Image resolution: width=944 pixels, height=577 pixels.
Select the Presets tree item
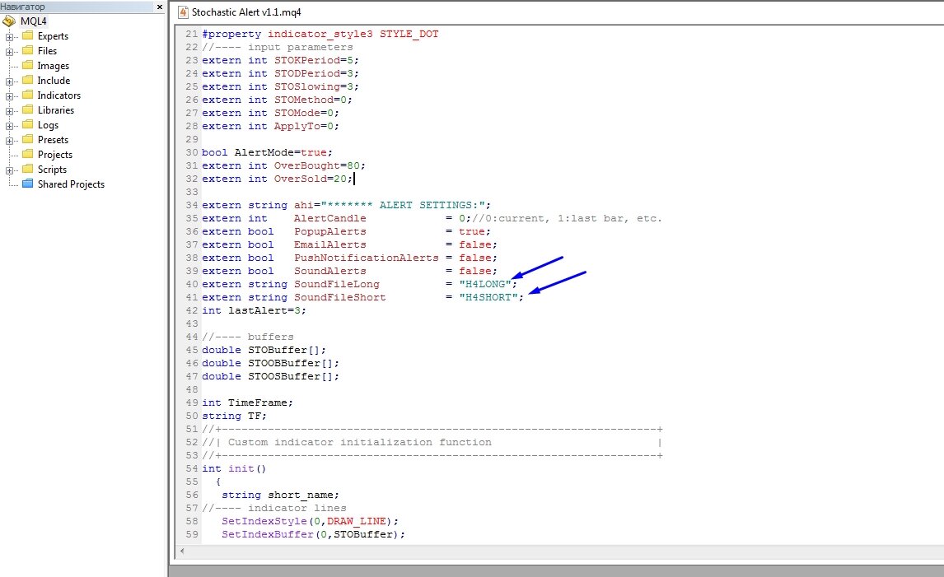[53, 140]
